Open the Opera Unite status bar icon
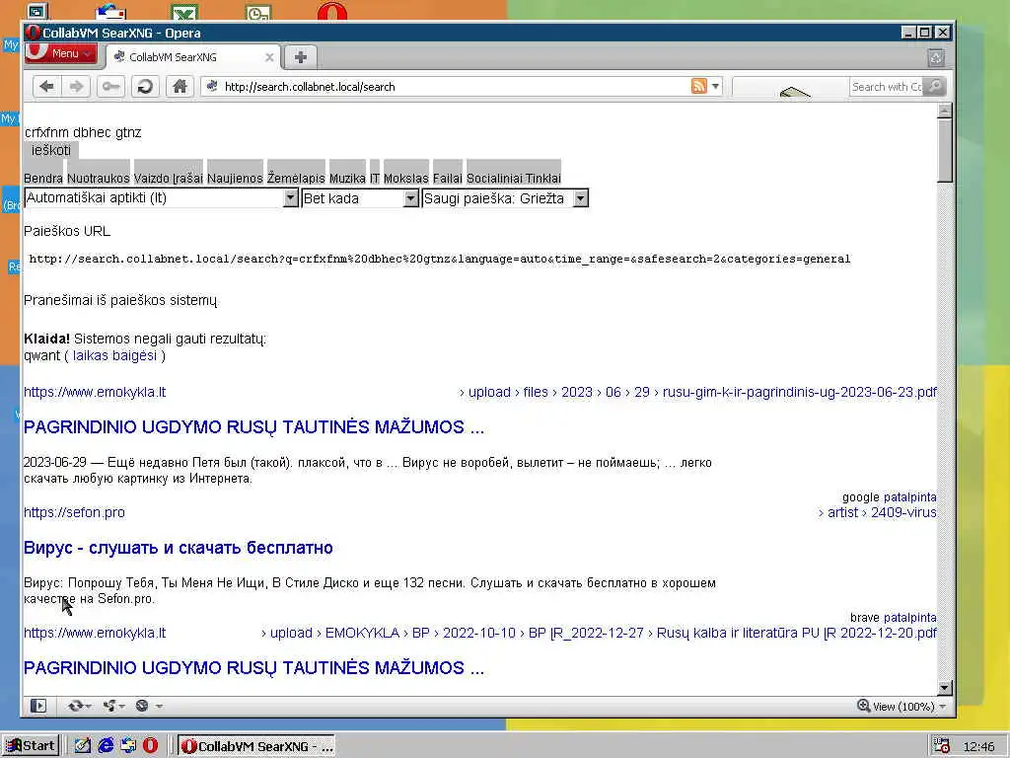 (x=108, y=706)
